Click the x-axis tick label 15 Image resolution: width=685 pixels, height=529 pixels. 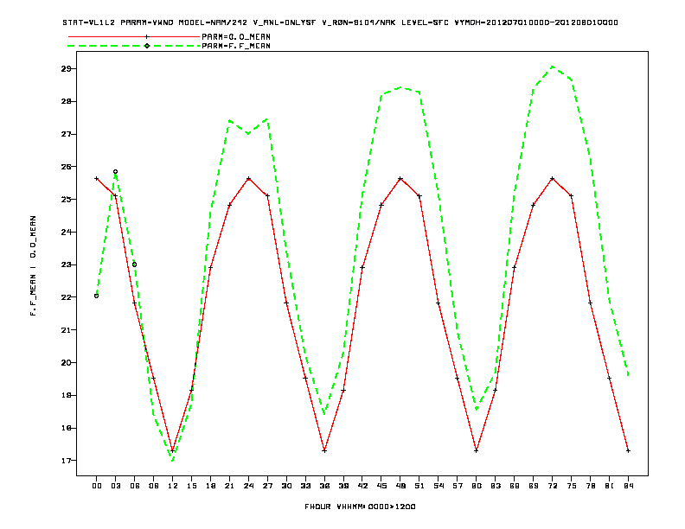(x=191, y=486)
